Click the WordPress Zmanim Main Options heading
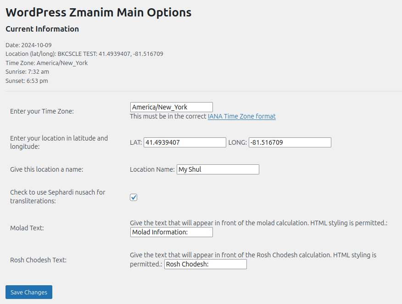402x304 pixels. point(98,12)
